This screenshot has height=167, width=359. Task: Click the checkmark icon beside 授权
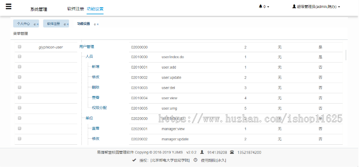tap(134, 160)
